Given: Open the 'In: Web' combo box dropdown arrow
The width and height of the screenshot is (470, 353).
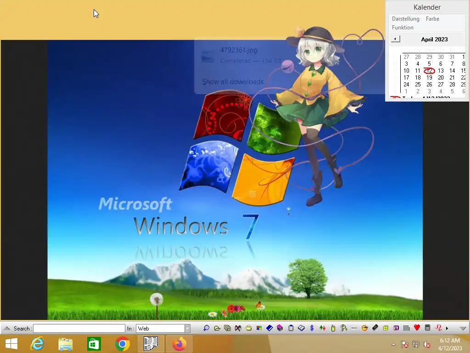Looking at the screenshot, I should (x=187, y=328).
